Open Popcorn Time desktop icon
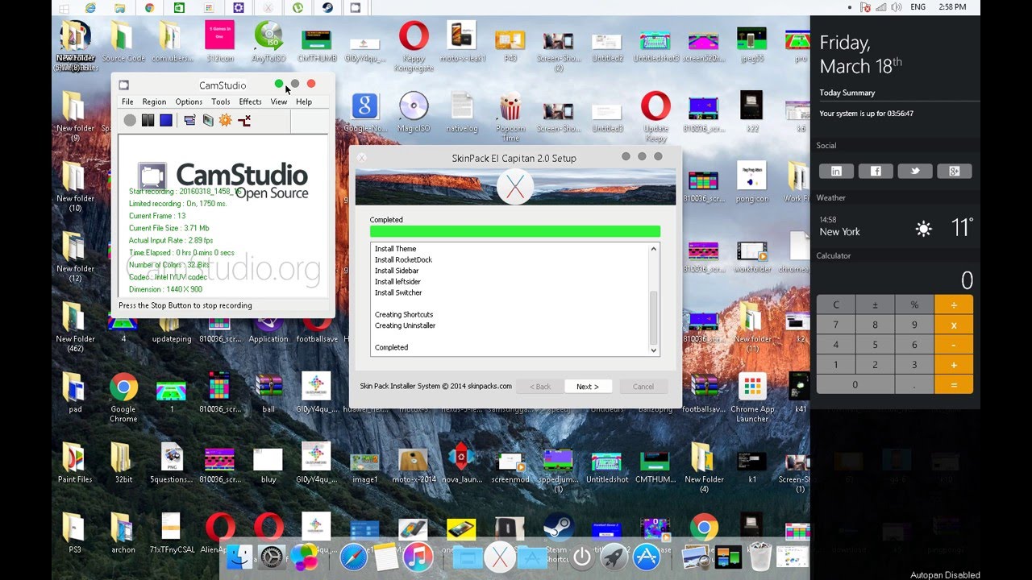Image resolution: width=1032 pixels, height=580 pixels. tap(510, 117)
